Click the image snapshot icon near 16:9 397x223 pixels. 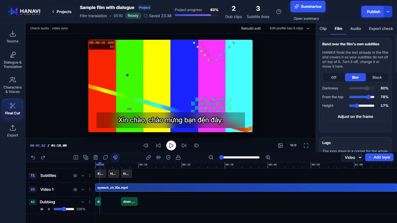coord(280,145)
